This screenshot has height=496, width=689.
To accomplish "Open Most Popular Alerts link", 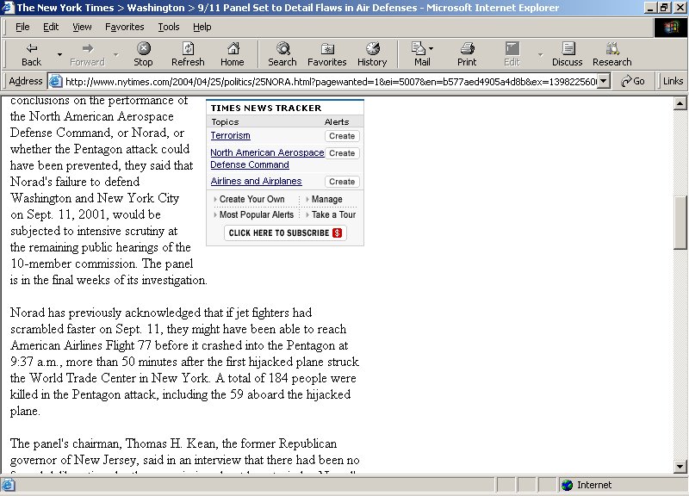I will (x=256, y=214).
